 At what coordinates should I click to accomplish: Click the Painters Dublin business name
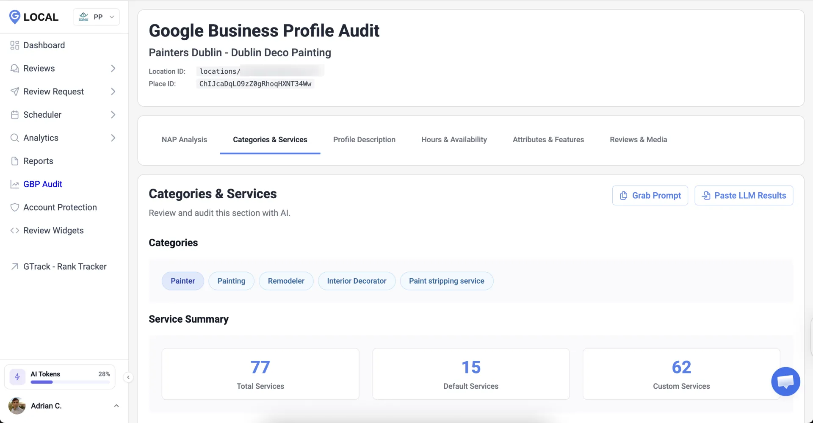(240, 53)
